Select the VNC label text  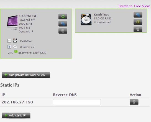[11, 53]
